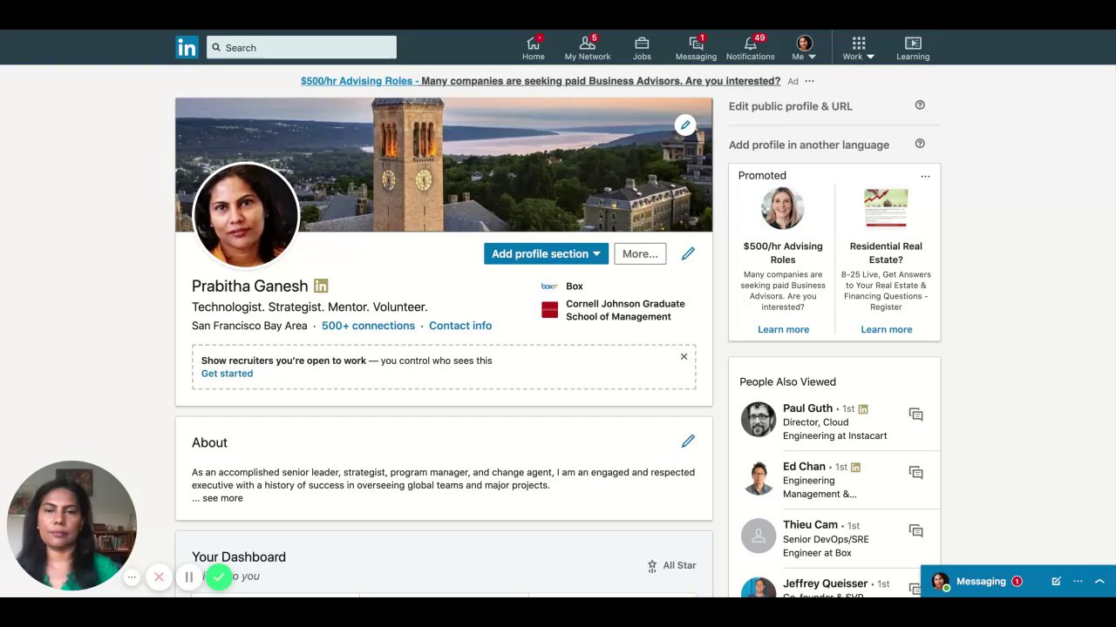The image size is (1116, 627).
Task: Expand Messaging panel chevron
Action: click(x=1099, y=582)
